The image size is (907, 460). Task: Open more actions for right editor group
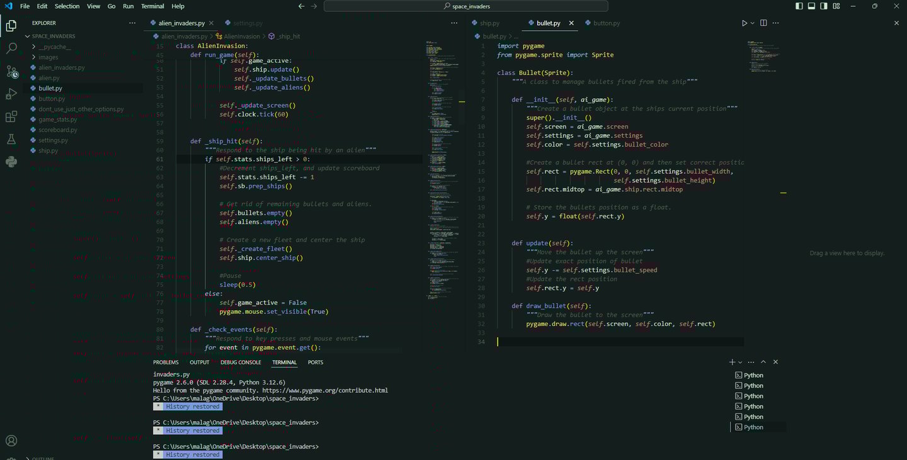pyautogui.click(x=776, y=23)
